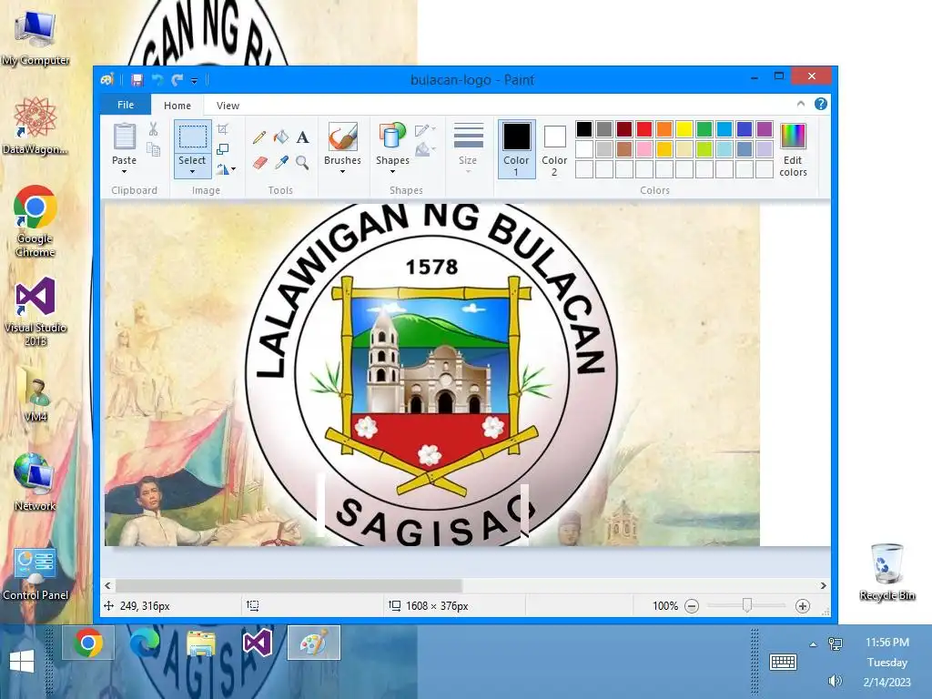This screenshot has width=932, height=699.
Task: Activate Color 1 foreground selector
Action: coord(516,149)
